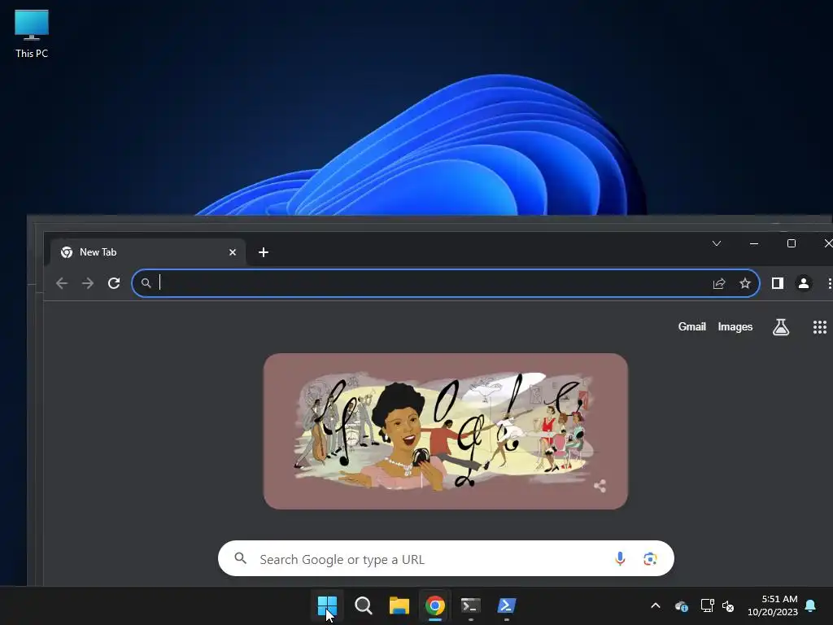Image resolution: width=833 pixels, height=625 pixels.
Task: Reload the page in Chrome
Action: pos(114,283)
